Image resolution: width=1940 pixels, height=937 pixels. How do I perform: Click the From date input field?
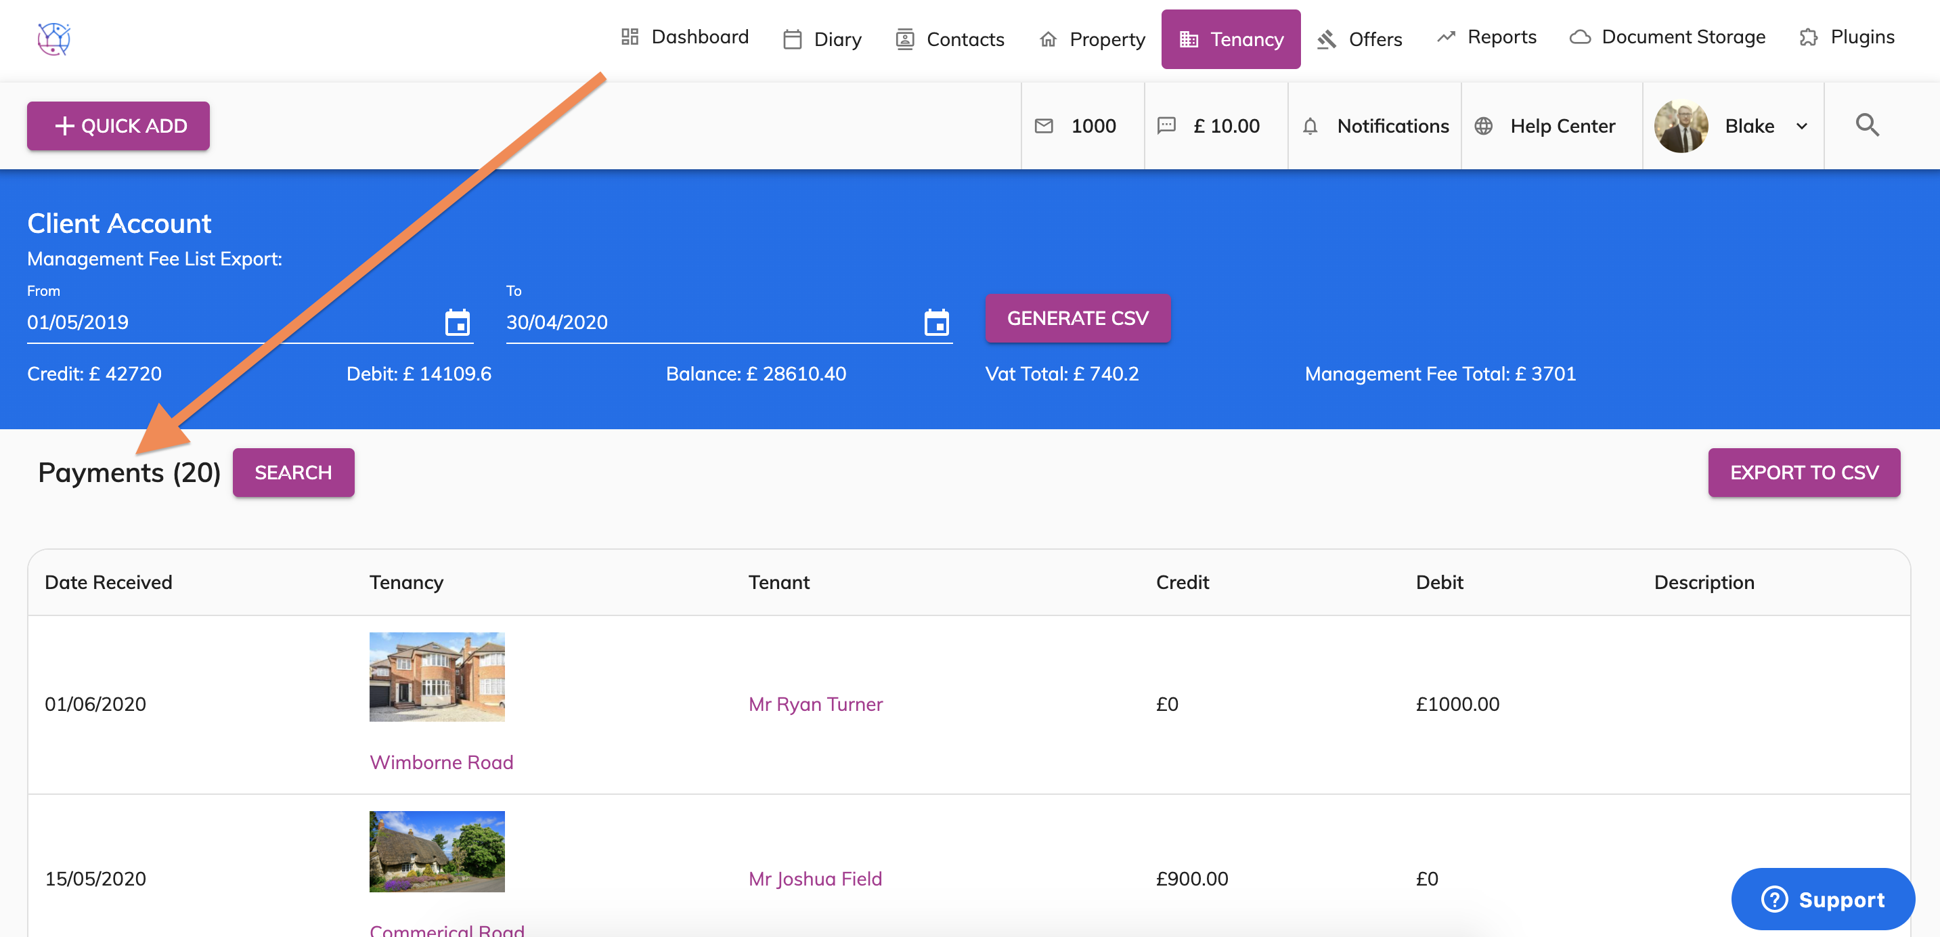click(226, 322)
